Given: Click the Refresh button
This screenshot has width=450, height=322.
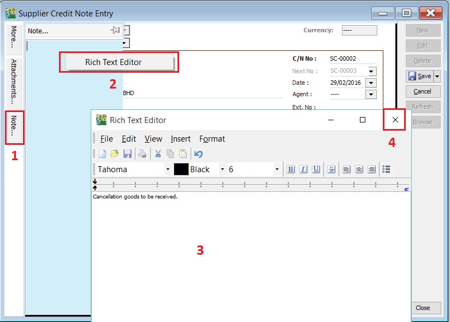Looking at the screenshot, I should 423,107.
